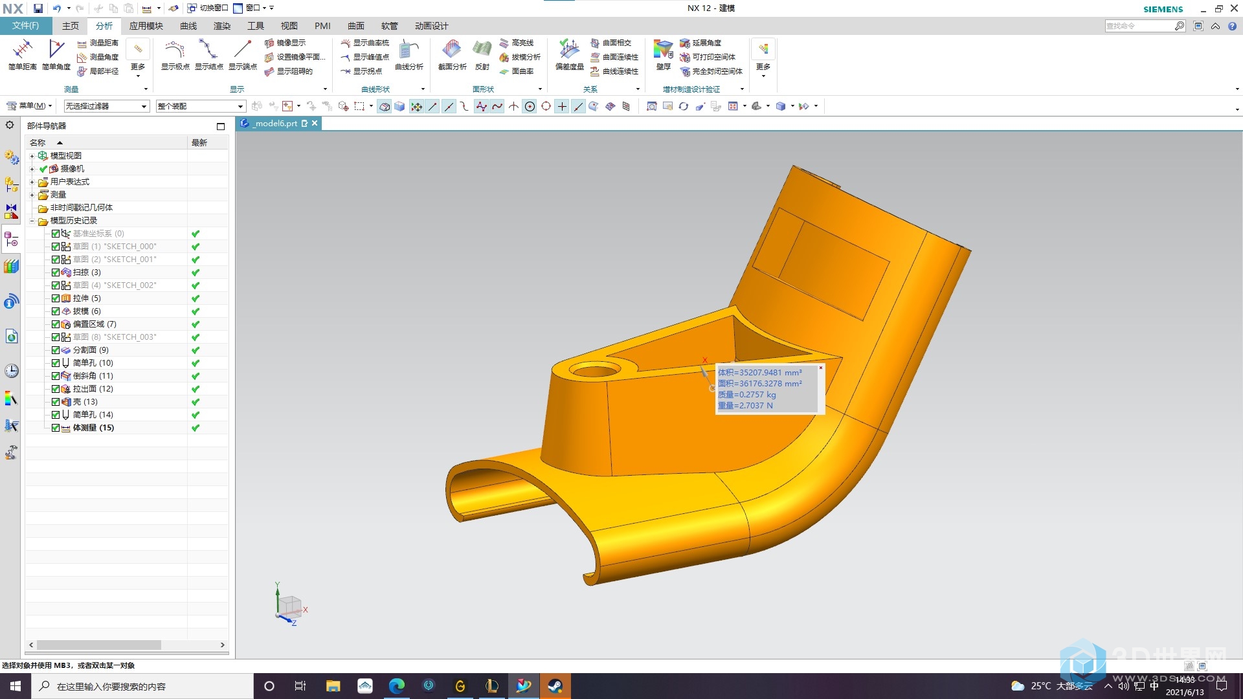Click the undo icon in title bar
This screenshot has height=699, width=1243.
point(56,8)
